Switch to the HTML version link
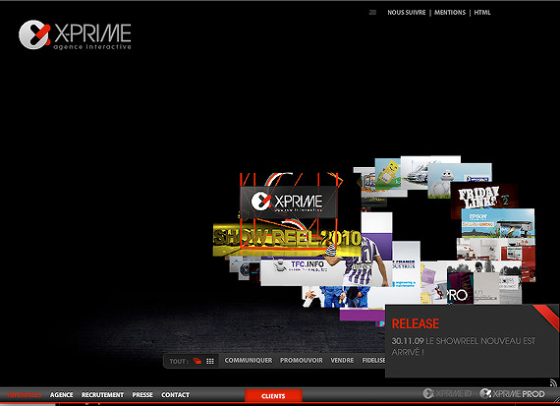Screen dimensions: 560x406 click(x=482, y=13)
